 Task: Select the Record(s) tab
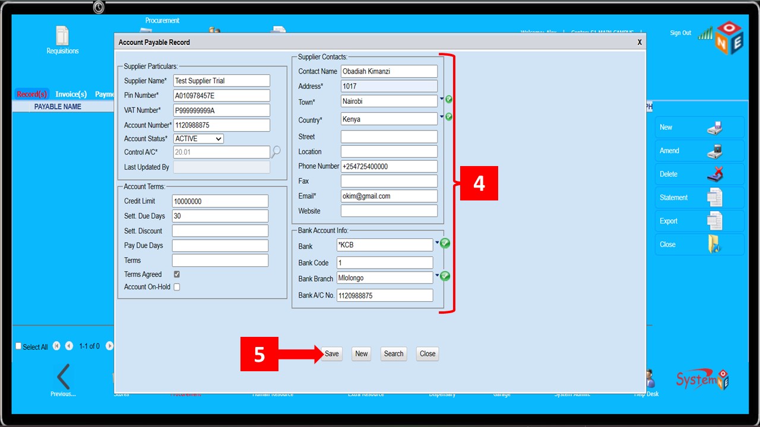[x=31, y=94]
